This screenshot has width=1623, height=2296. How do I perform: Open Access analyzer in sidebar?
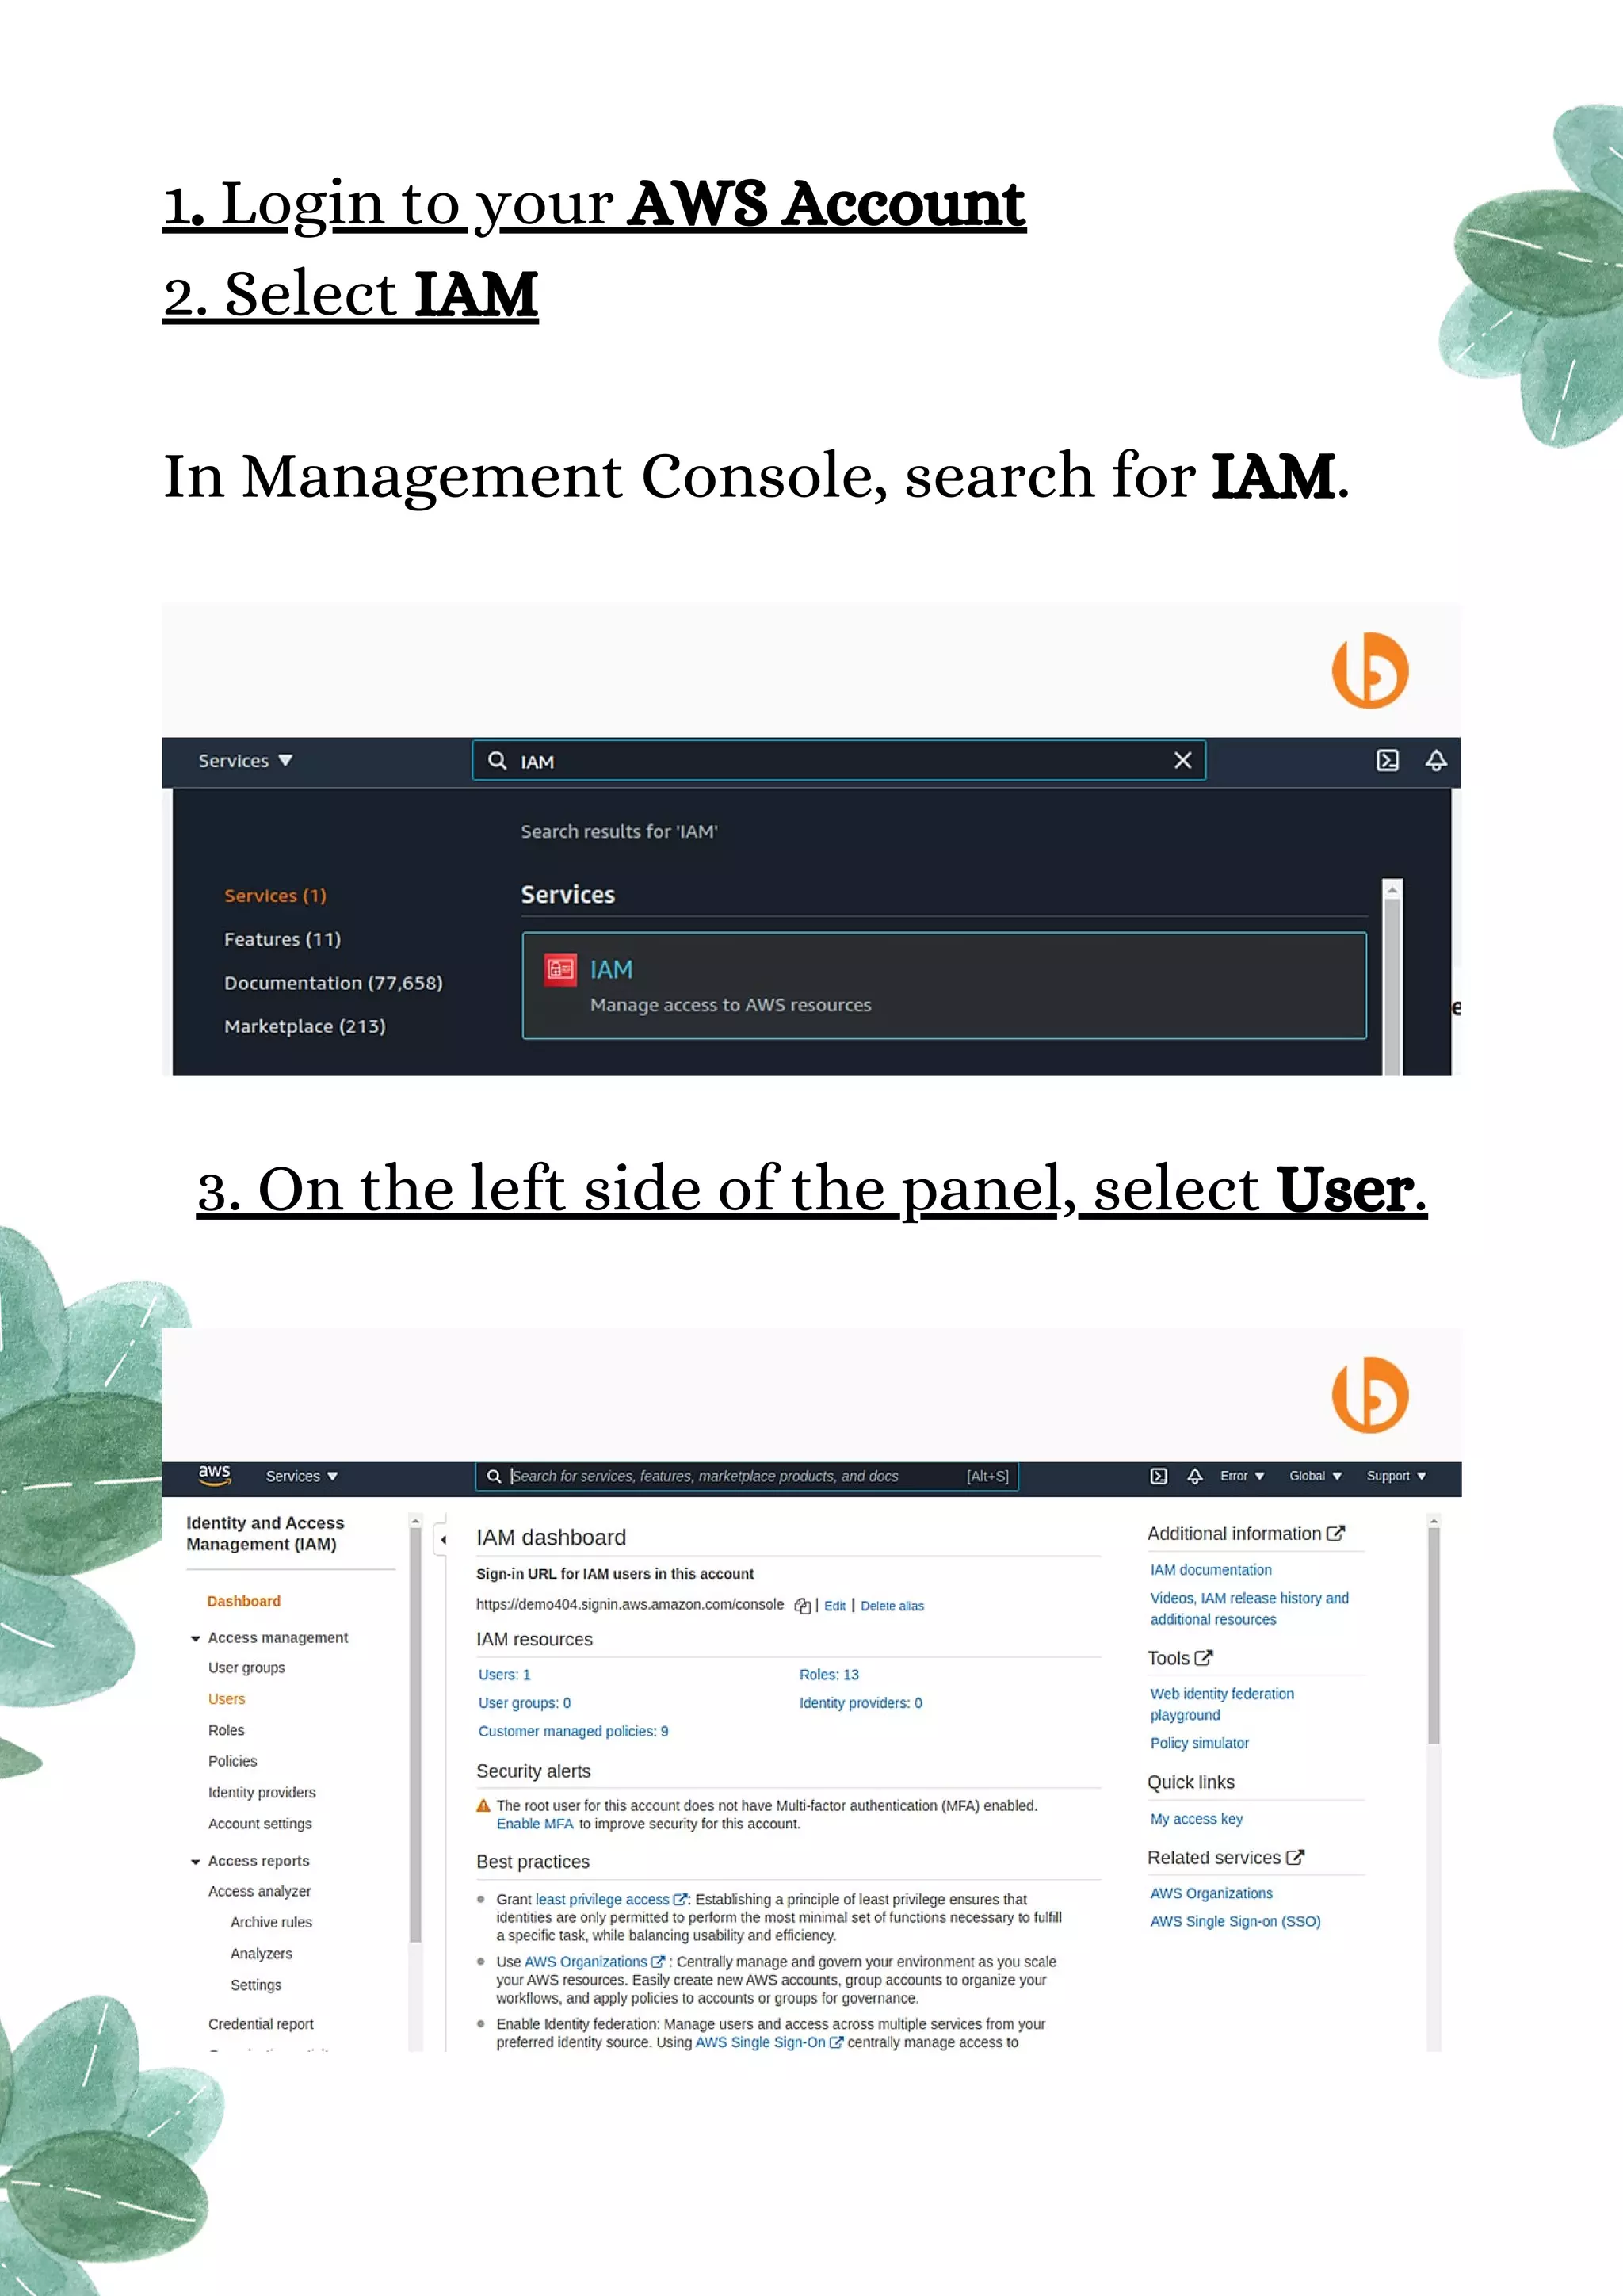(x=260, y=1891)
